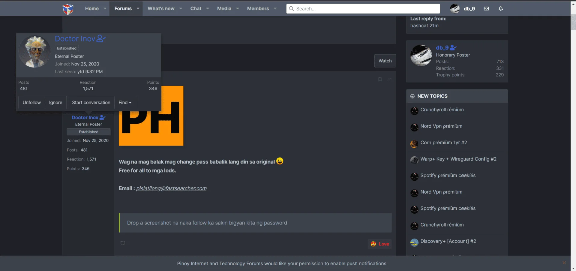
Task: Click the Posts 481 count in popup
Action: coord(24,89)
